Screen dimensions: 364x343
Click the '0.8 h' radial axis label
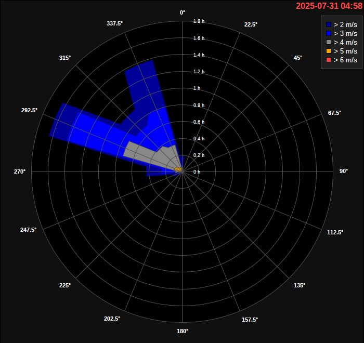point(199,105)
